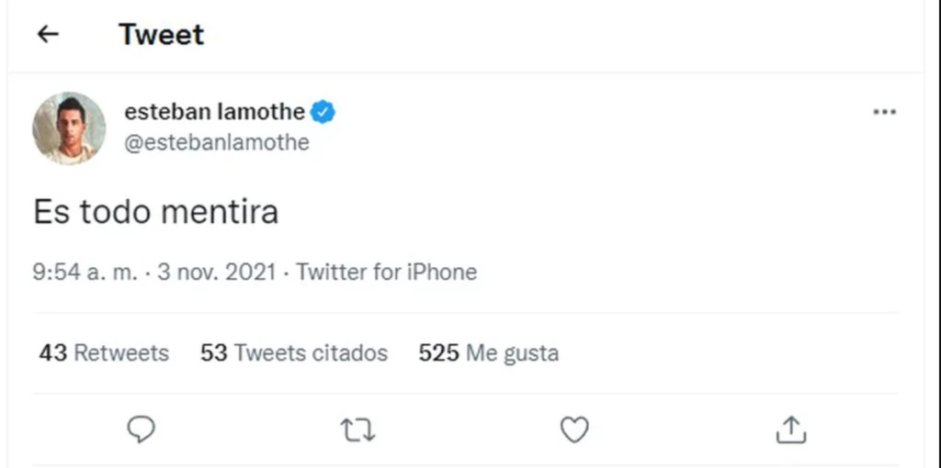Open the Twitter for iPhone source link
Viewport: 941px width, 468px height.
point(386,273)
